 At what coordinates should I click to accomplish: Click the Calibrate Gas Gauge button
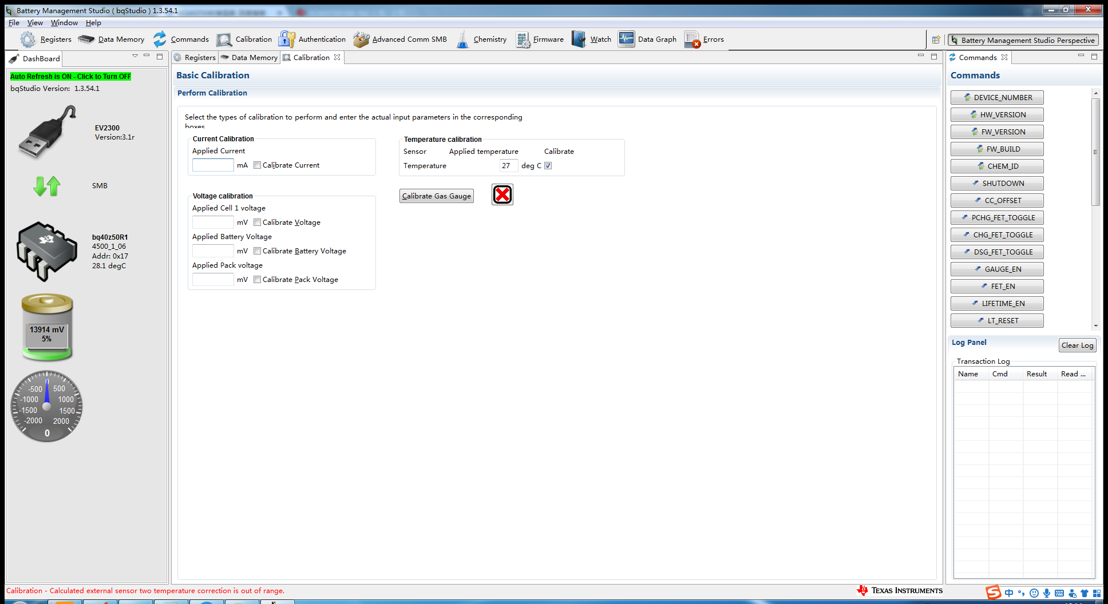(437, 196)
